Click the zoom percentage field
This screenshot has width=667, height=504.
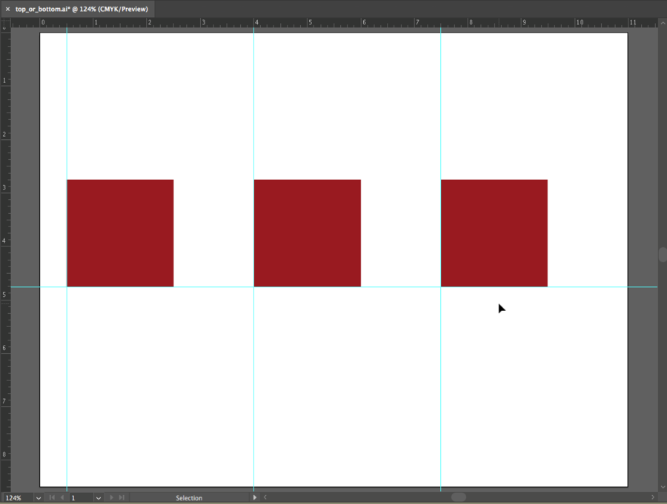click(16, 498)
